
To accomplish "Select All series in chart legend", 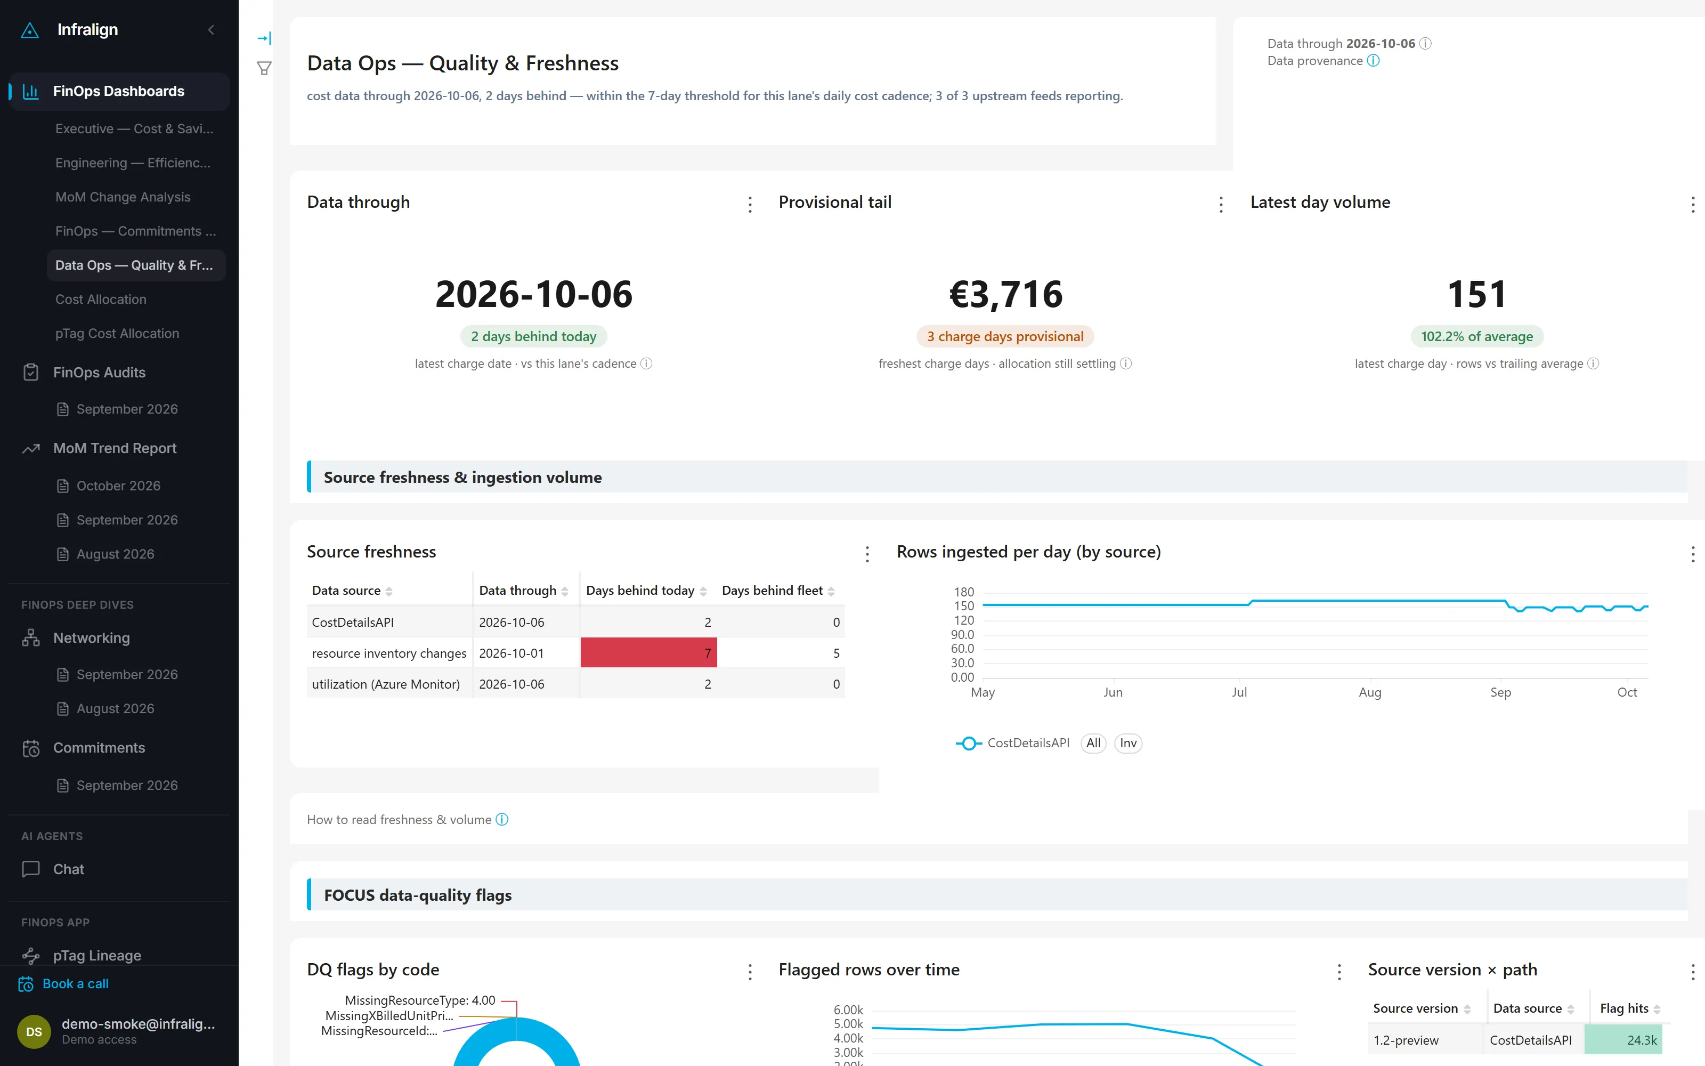I will pos(1093,743).
